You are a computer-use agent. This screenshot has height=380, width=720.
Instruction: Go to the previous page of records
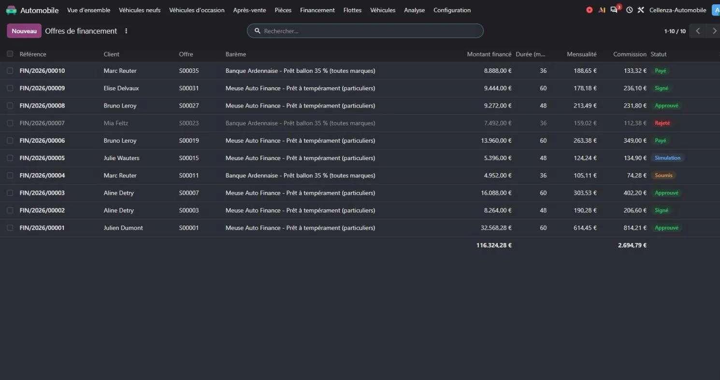(x=698, y=31)
